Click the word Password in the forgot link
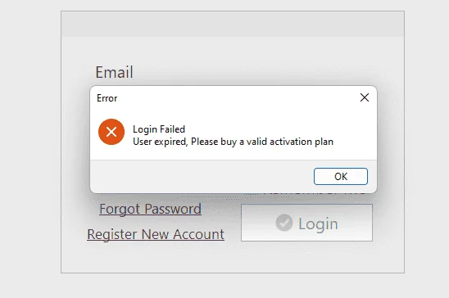This screenshot has height=298, width=449. 173,209
